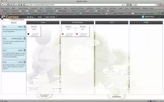This screenshot has width=164, height=102.
Task: Switch to the Release files for download tab
Action: tap(66, 14)
